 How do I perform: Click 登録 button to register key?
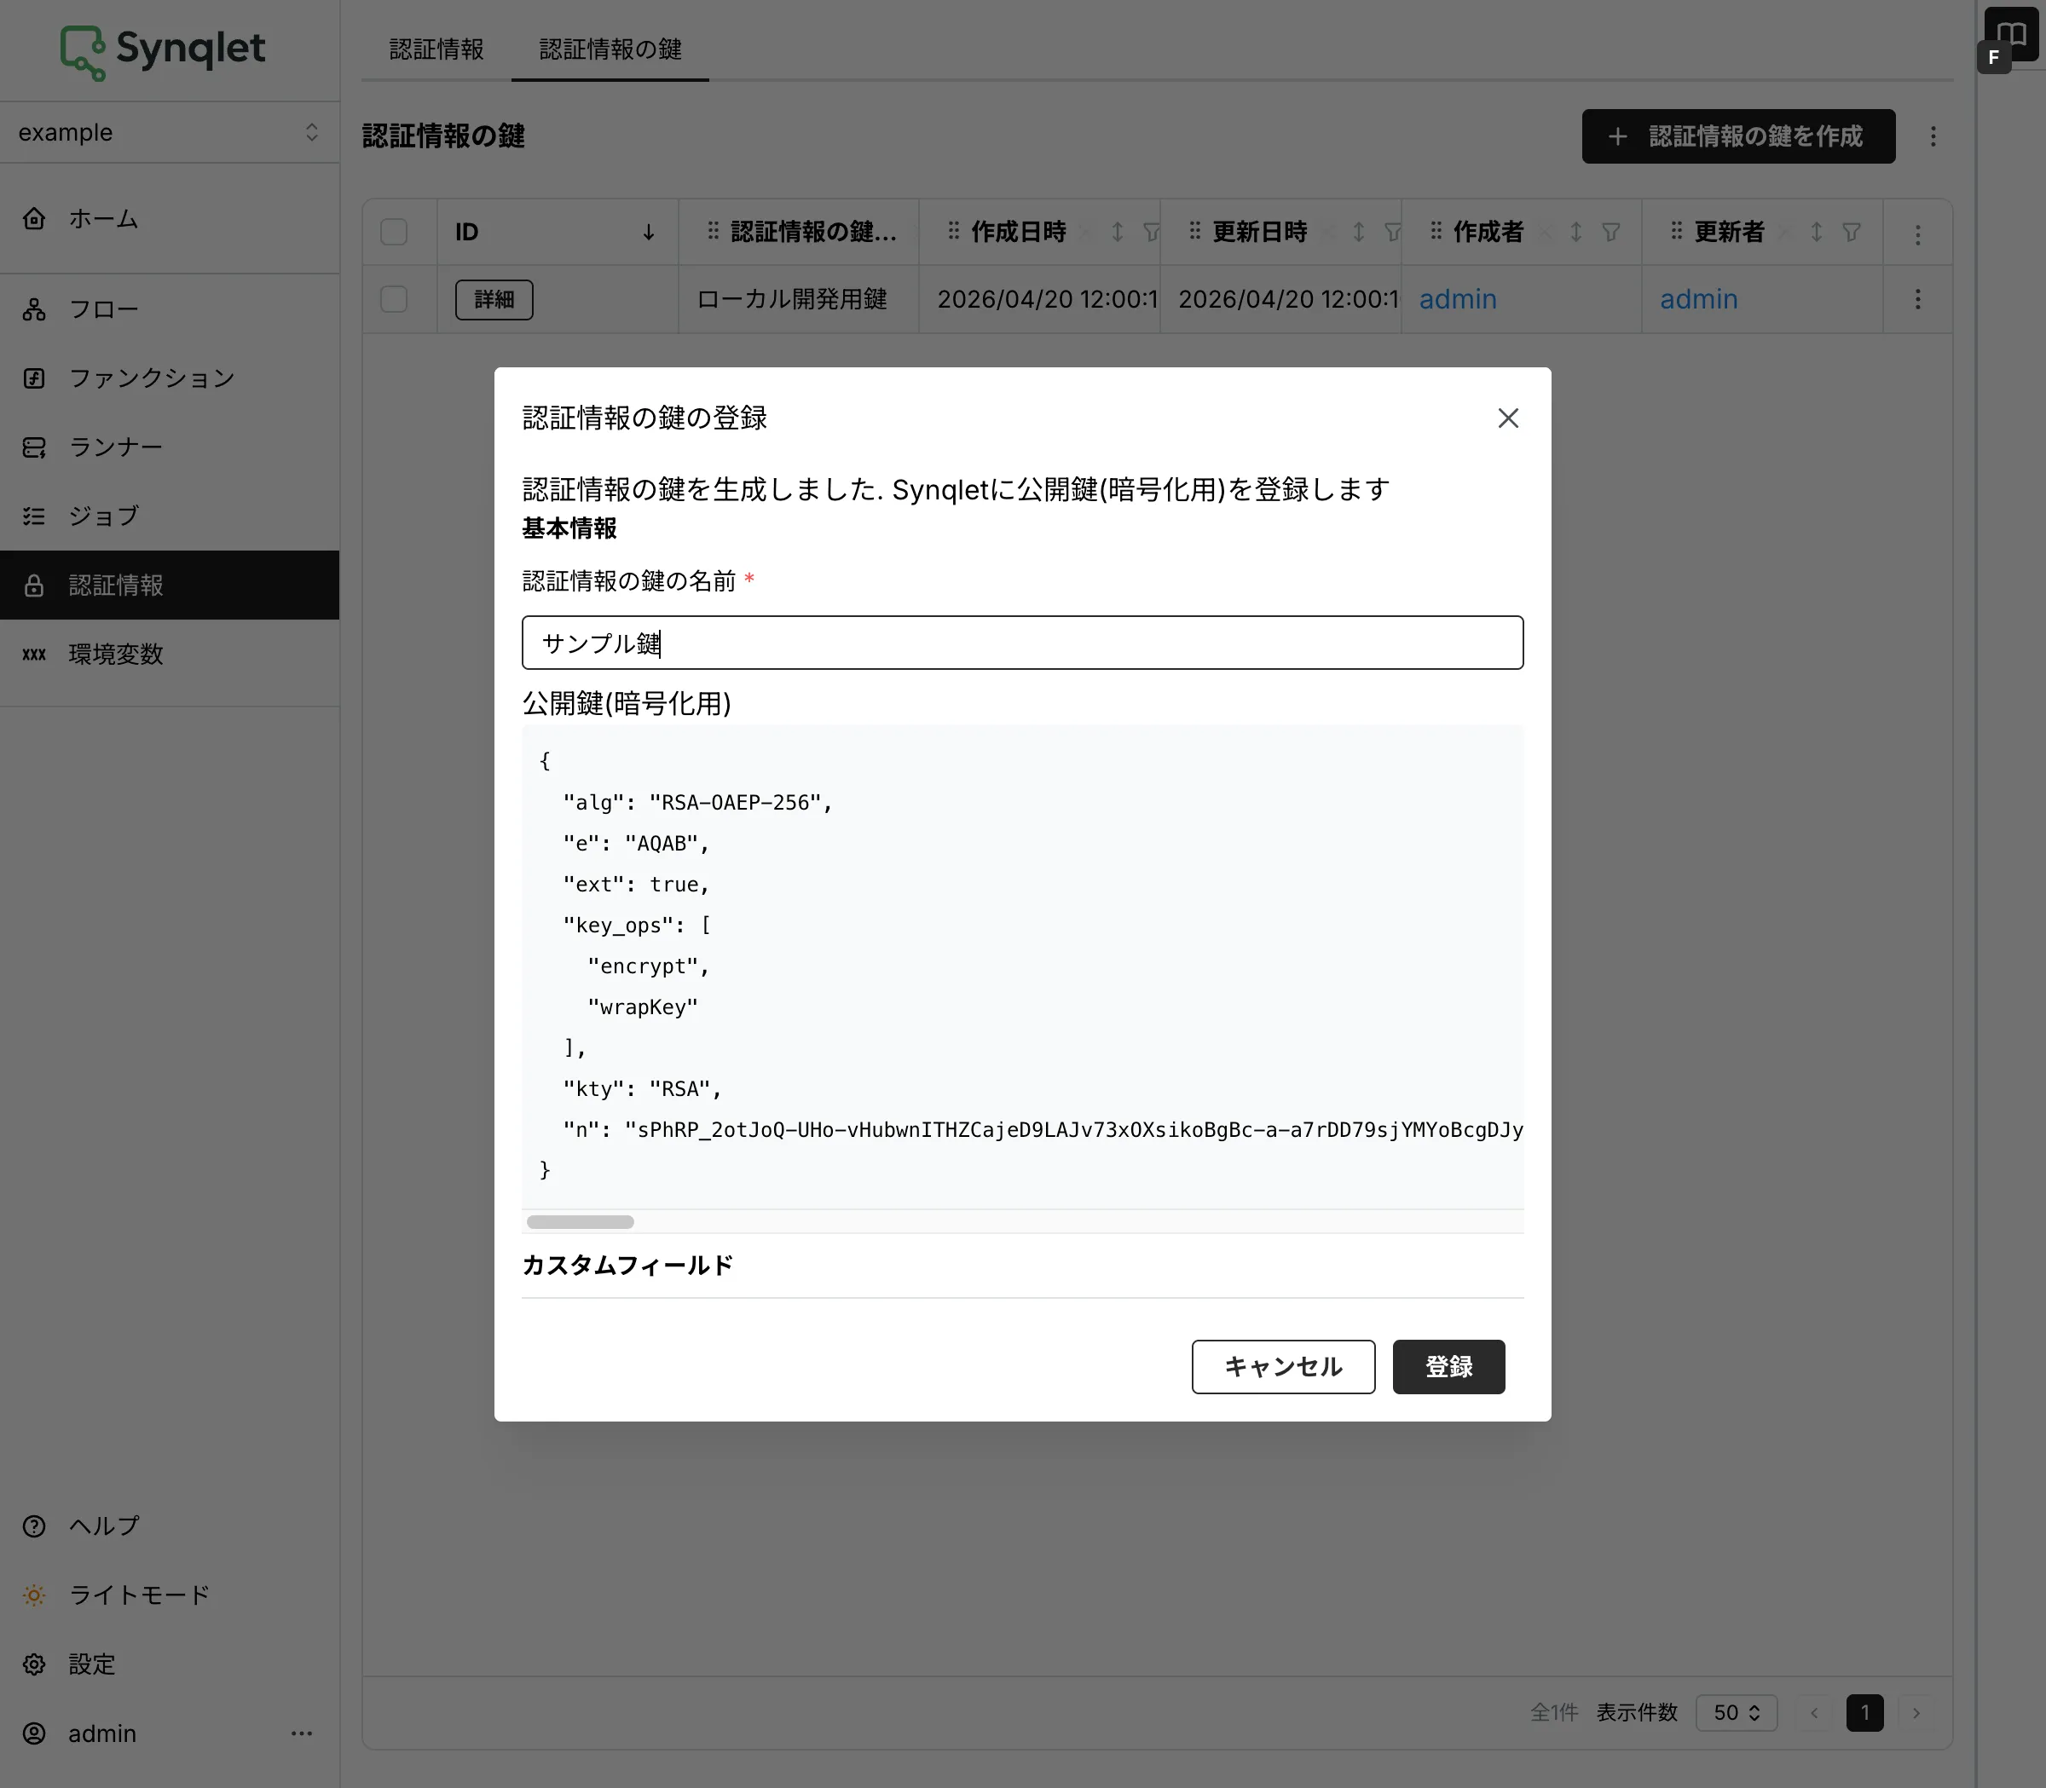[1448, 1366]
